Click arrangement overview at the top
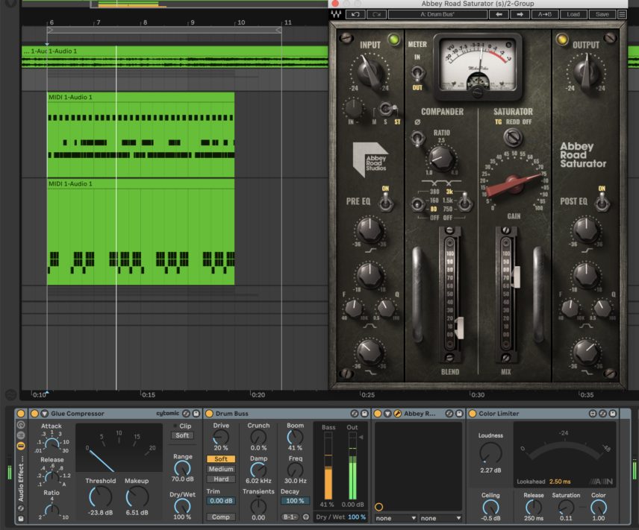 175,4
